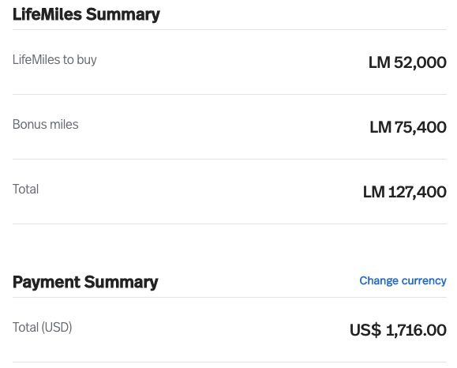Click the LM prefix before 127,400

click(x=374, y=192)
